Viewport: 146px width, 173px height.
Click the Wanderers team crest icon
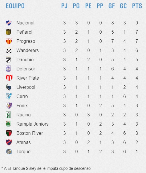pos(9,51)
